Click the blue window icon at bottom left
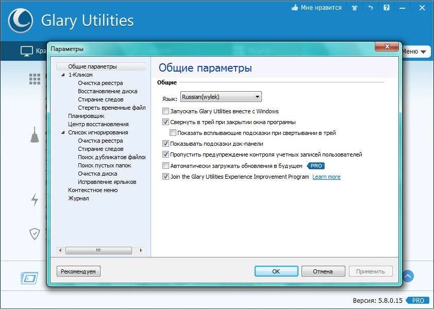 (x=29, y=278)
